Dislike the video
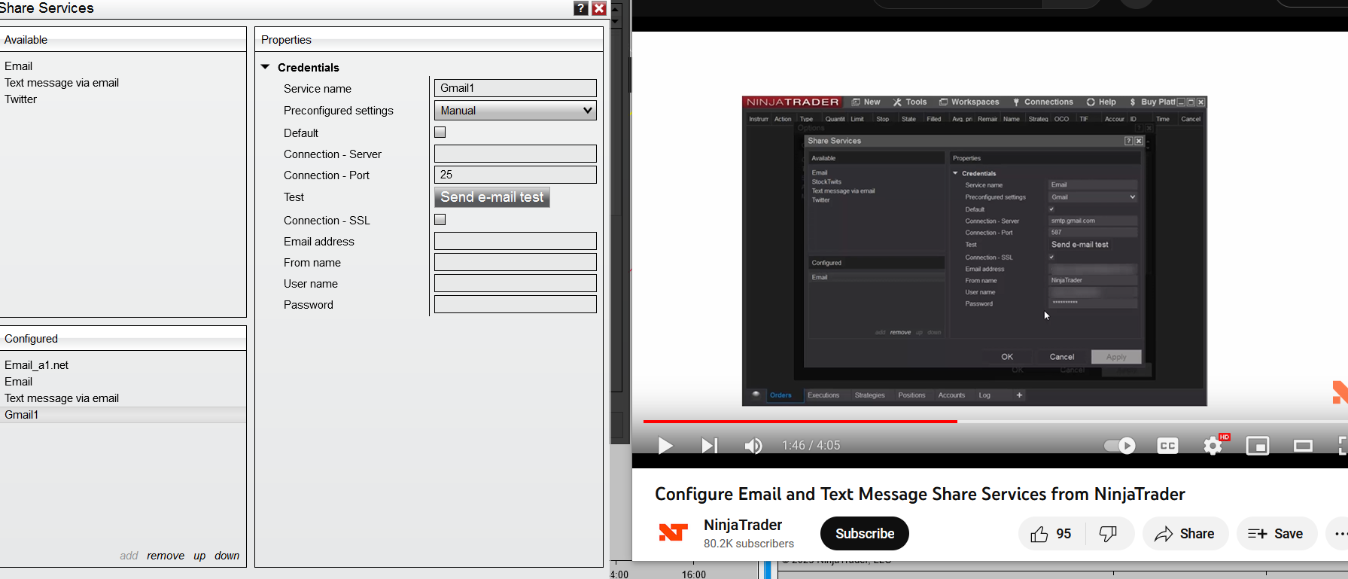This screenshot has height=579, width=1348. coord(1109,534)
